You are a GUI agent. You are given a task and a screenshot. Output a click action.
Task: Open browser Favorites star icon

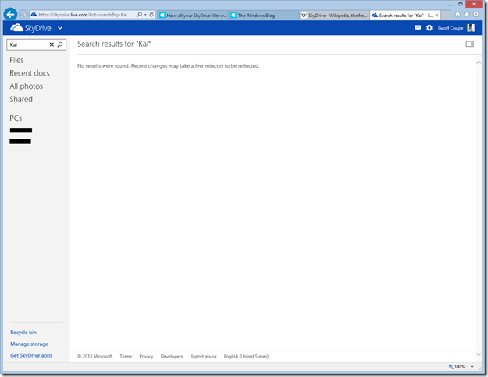pyautogui.click(x=467, y=14)
